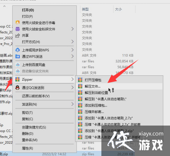Click the Huorong antivirus scan shield icon
The image size is (170, 156).
coord(18,22)
